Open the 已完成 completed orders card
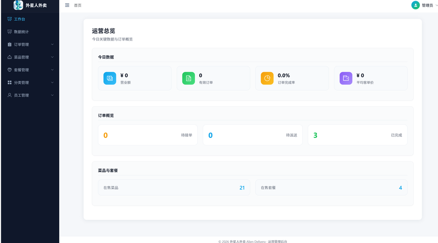438x243 pixels. click(x=357, y=135)
